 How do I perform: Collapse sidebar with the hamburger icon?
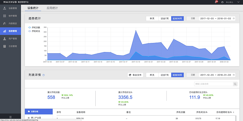pyautogui.click(x=11, y=117)
